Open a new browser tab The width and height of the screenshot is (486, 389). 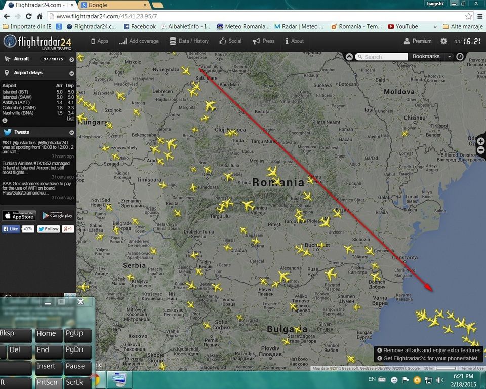pyautogui.click(x=157, y=5)
